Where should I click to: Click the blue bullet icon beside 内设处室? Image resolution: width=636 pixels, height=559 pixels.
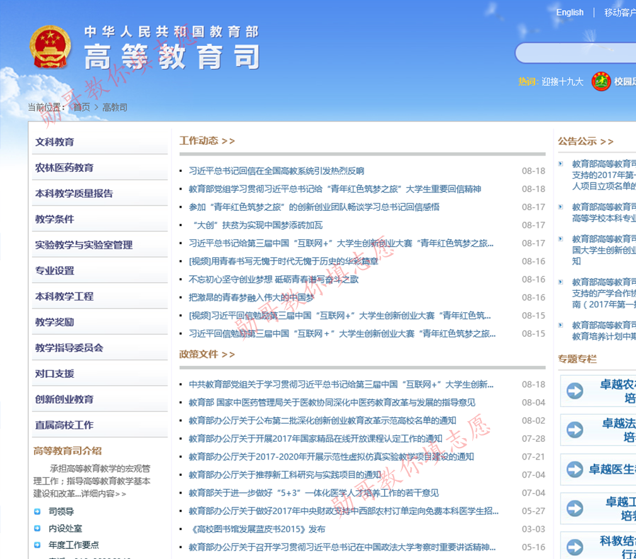(x=37, y=528)
